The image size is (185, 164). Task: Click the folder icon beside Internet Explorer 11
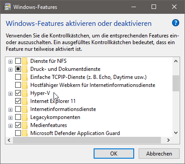pyautogui.click(x=25, y=101)
